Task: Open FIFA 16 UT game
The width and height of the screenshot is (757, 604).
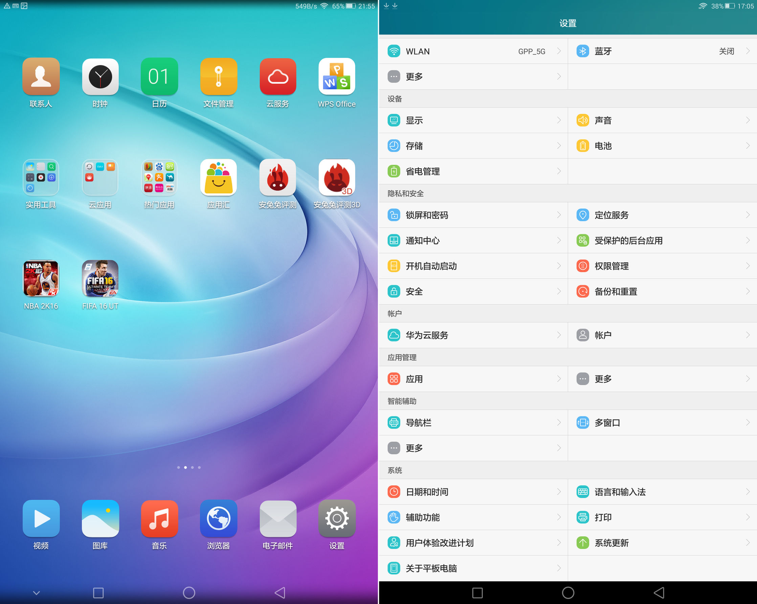Action: [100, 279]
